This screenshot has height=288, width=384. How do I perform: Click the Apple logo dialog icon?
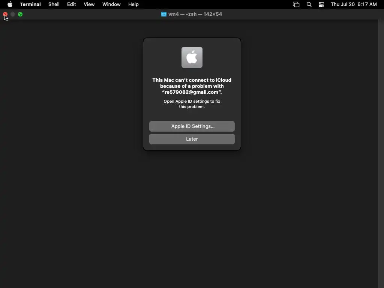pos(192,57)
